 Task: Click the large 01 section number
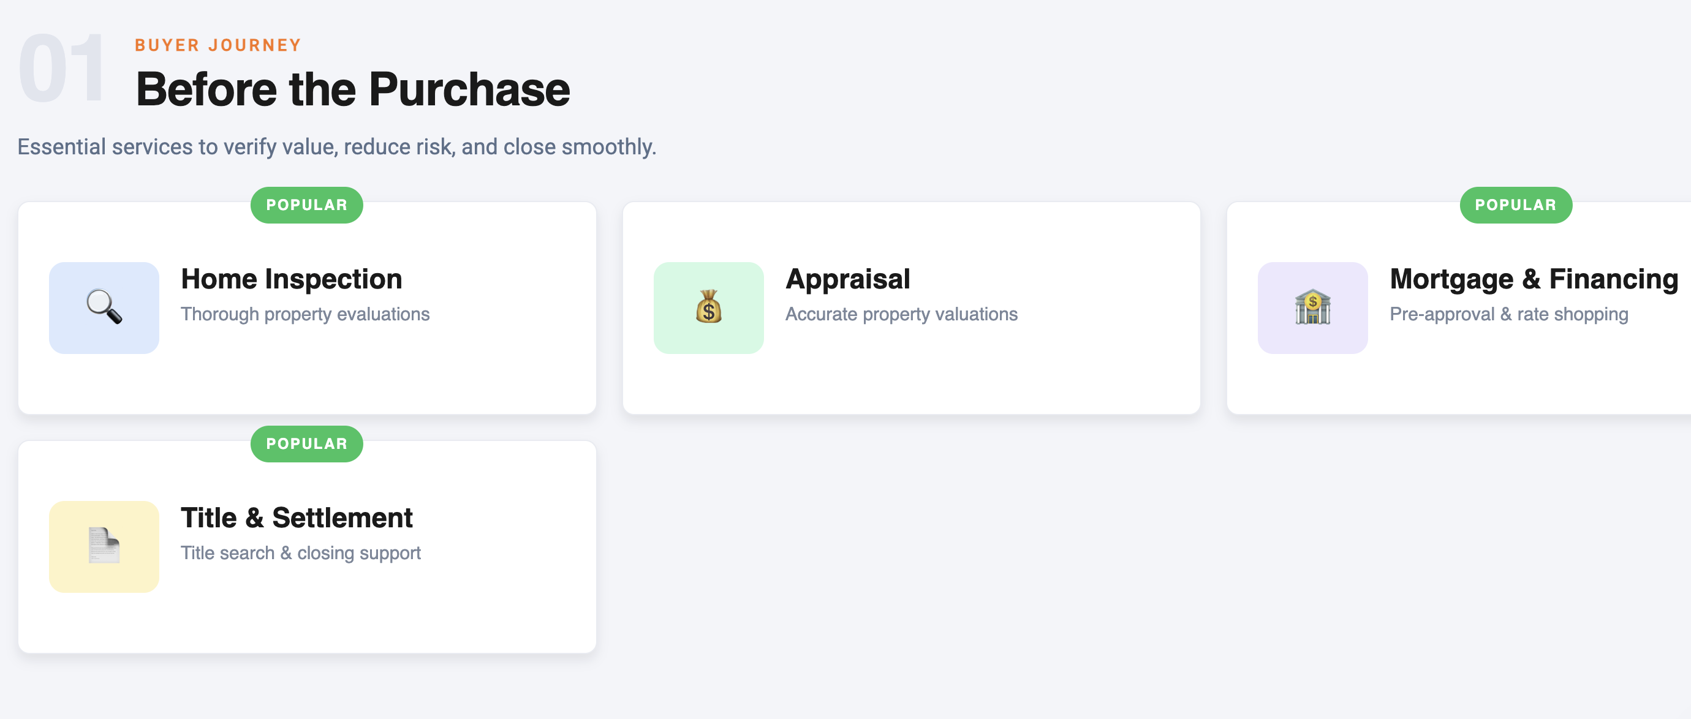[x=62, y=68]
